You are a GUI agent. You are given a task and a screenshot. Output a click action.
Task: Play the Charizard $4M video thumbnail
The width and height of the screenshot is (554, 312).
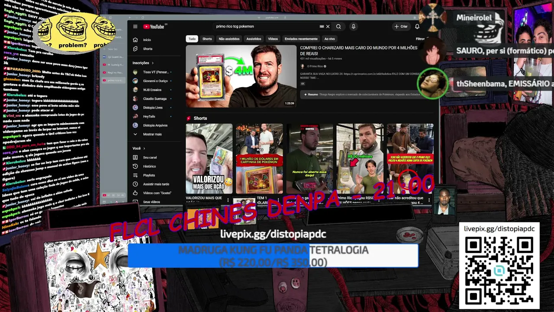click(241, 76)
